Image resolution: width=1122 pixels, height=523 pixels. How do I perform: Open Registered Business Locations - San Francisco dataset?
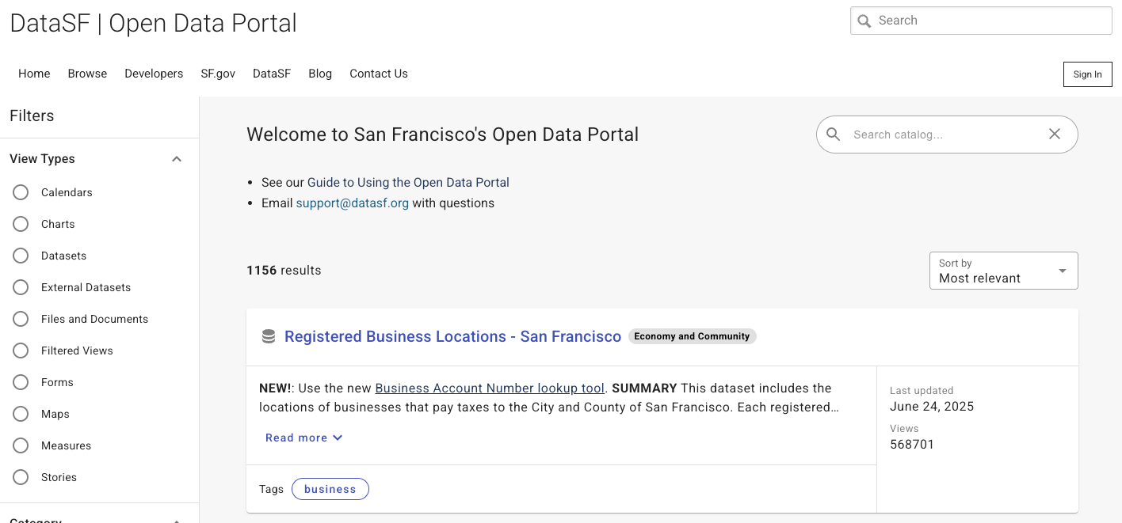[x=452, y=337]
